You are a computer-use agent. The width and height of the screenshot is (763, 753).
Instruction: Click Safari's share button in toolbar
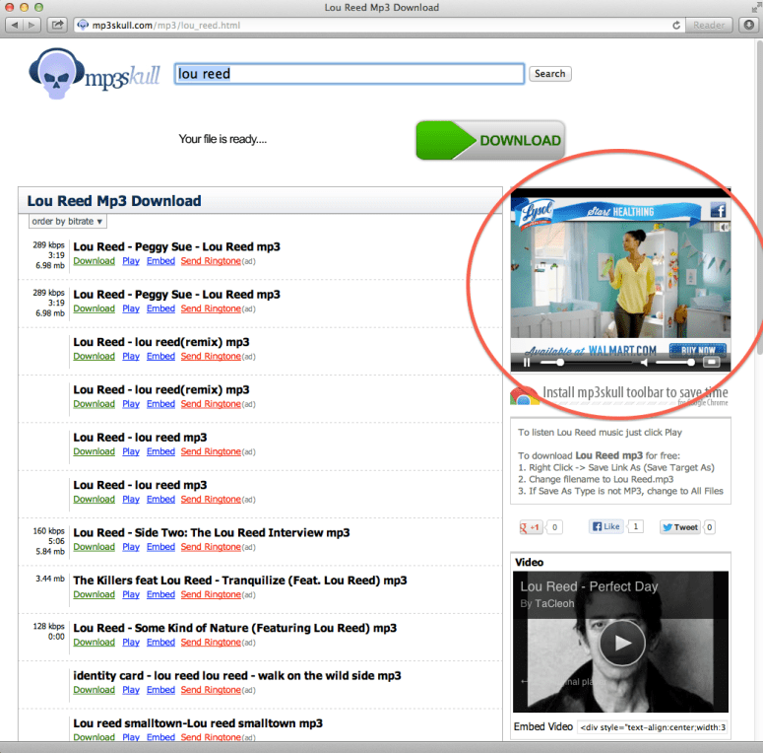pyautogui.click(x=58, y=24)
